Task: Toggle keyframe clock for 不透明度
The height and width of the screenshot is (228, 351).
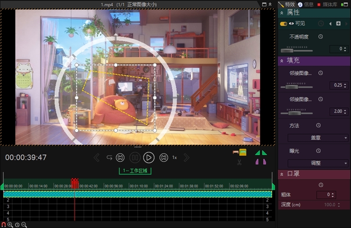Action: pyautogui.click(x=321, y=36)
